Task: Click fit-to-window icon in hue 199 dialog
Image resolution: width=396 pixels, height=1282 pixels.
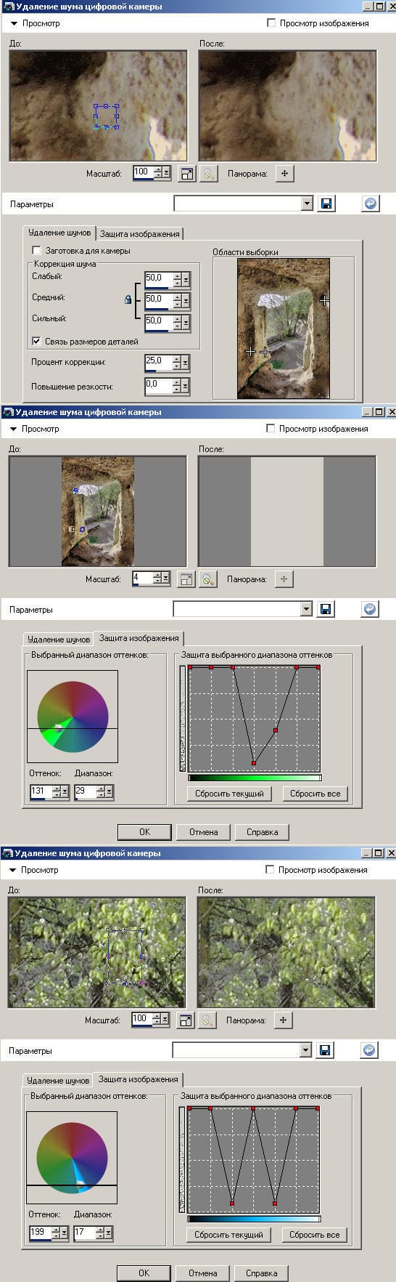Action: [186, 1020]
